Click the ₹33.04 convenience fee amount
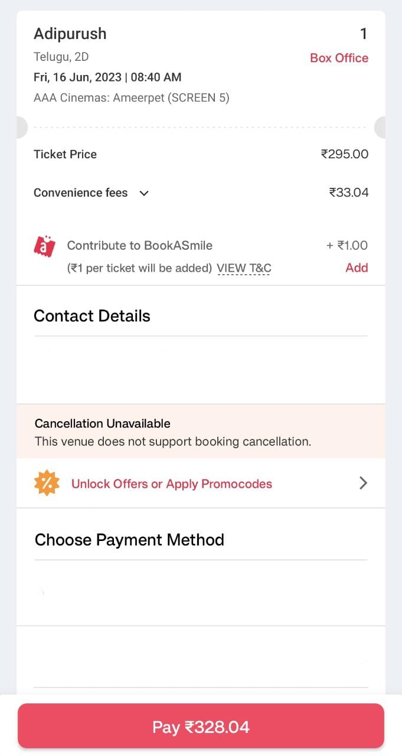The height and width of the screenshot is (756, 402). coord(348,193)
